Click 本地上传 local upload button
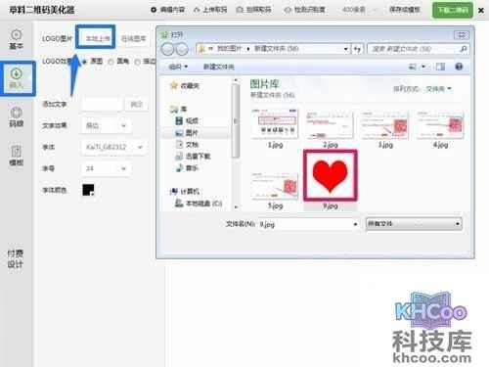 [x=97, y=38]
